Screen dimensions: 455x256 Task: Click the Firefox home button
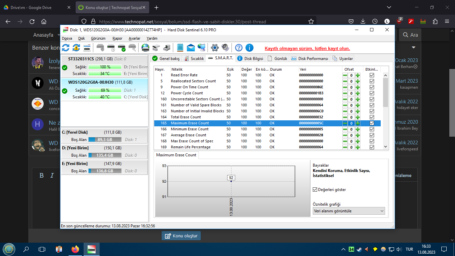pyautogui.click(x=44, y=21)
